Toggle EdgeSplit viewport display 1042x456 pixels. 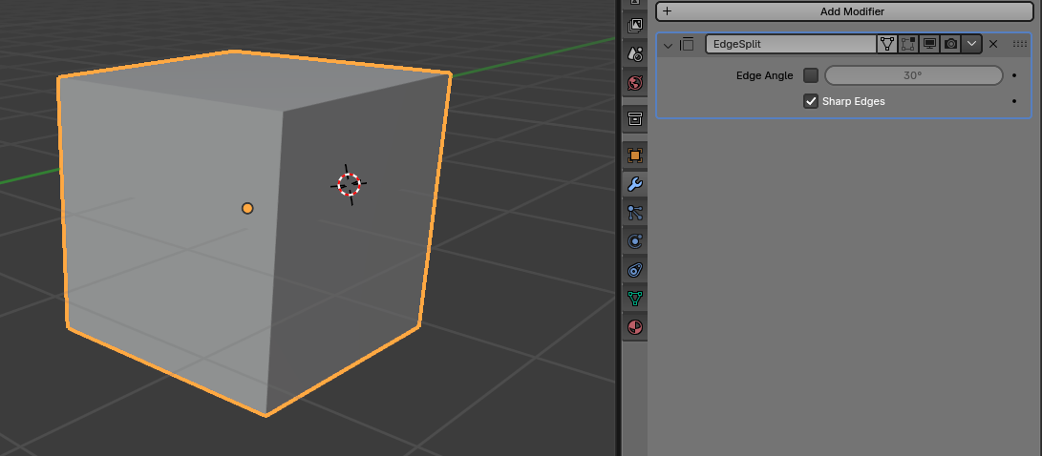click(929, 44)
